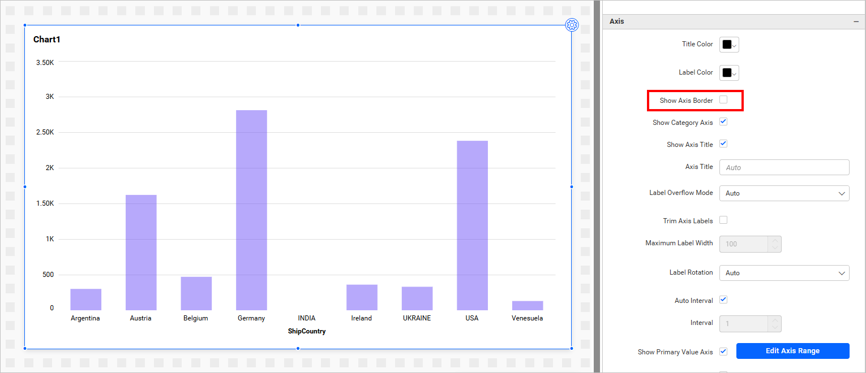Turn off the Auto Interval checkbox
The image size is (866, 373).
point(723,300)
